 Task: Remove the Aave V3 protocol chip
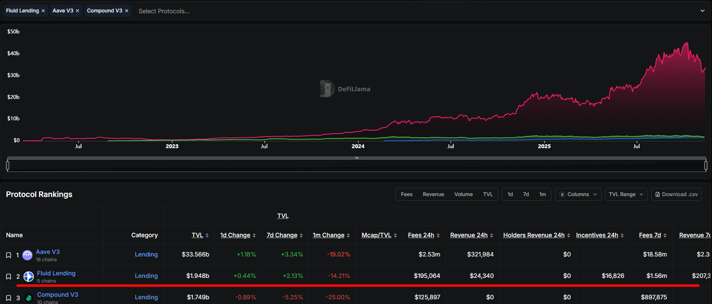(x=77, y=11)
